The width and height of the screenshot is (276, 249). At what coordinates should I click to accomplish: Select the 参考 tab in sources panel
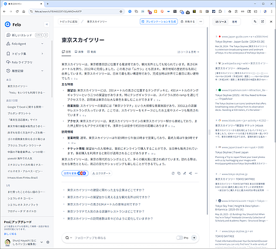pyautogui.click(x=234, y=21)
